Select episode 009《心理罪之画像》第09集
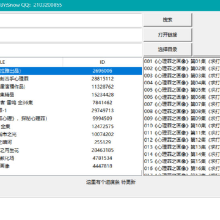The width and height of the screenshot is (220, 220). coord(182,119)
